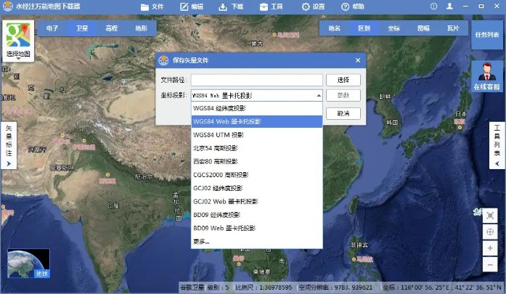Collapse the 坐标投影 dropdown arrow
Screen dimensions: 506x294
pos(318,95)
